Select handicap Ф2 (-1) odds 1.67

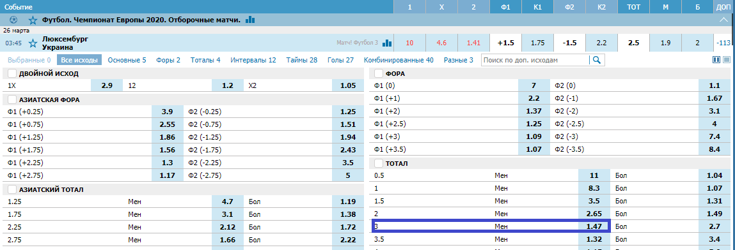click(x=715, y=99)
